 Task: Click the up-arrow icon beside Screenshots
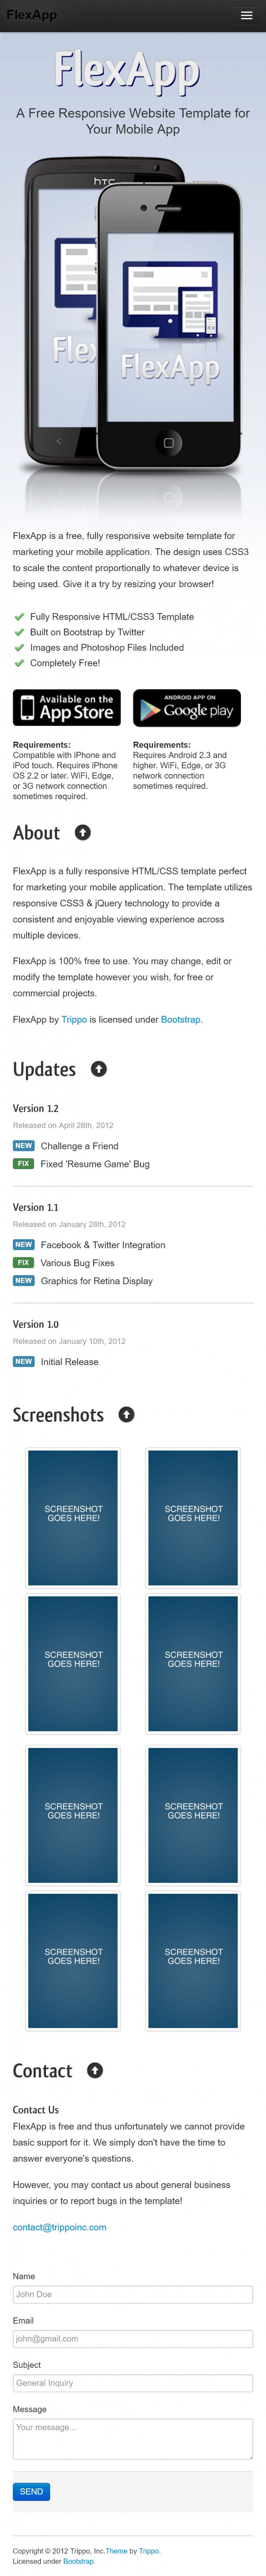126,1414
